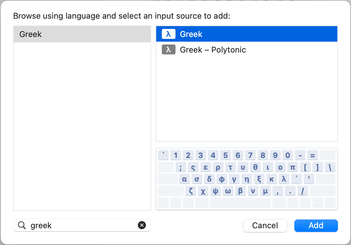Click the left bracket key on keyboard preview
This screenshot has width=351, height=245.
point(305,167)
